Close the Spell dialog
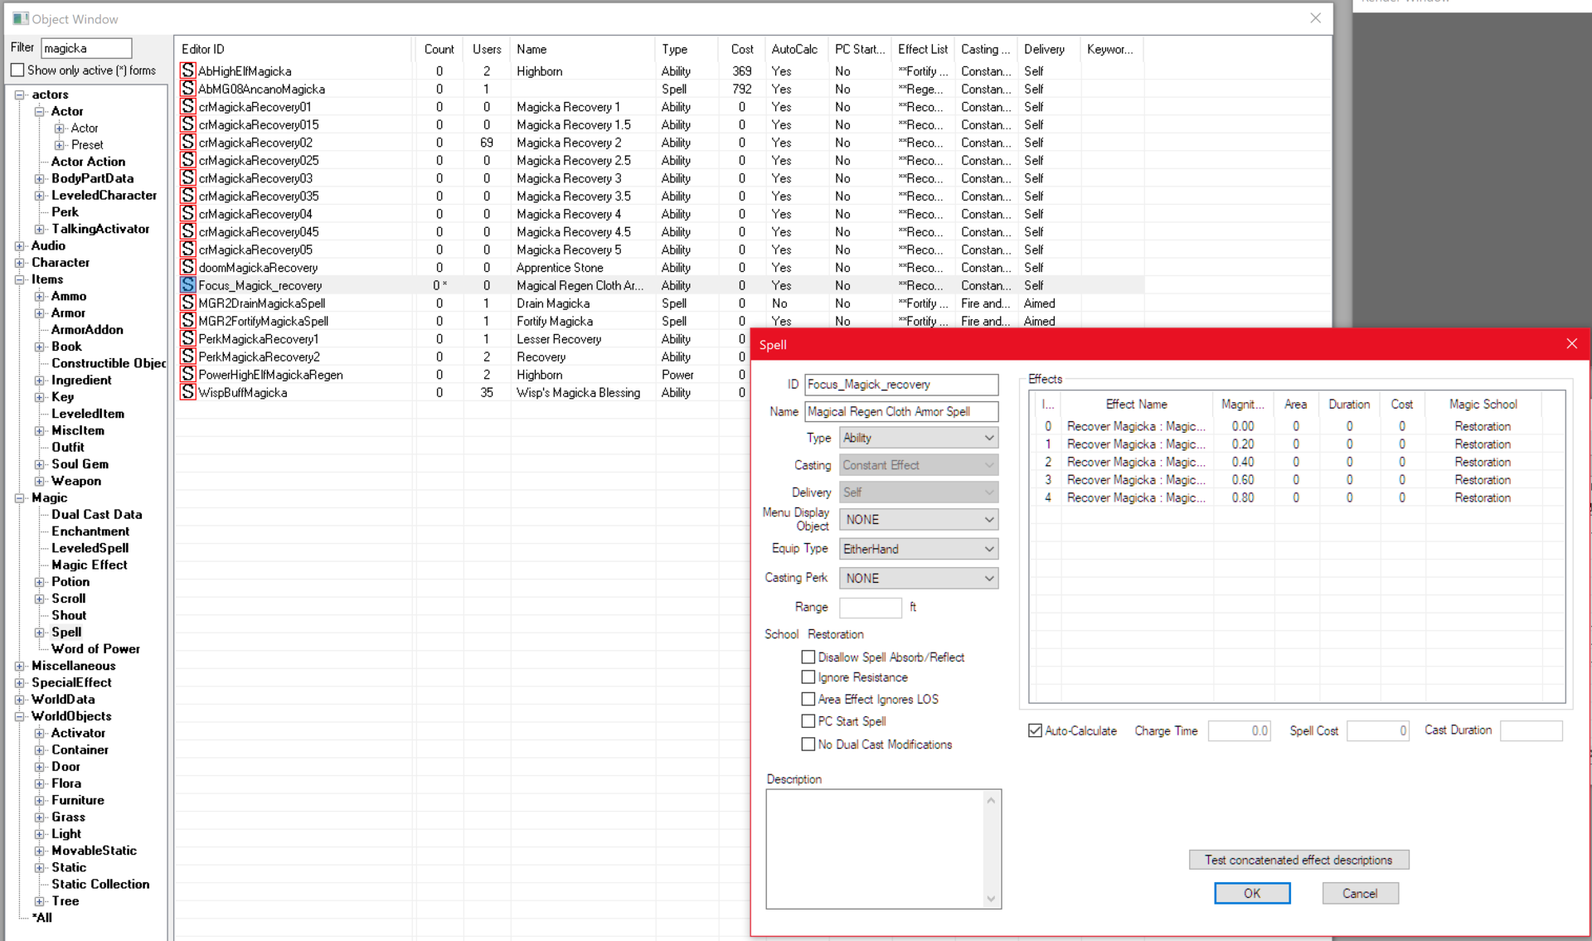Screen dimensions: 1592x941 coord(1571,344)
